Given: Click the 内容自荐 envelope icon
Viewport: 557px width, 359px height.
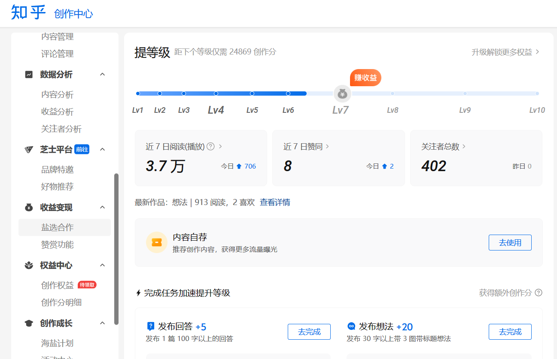Looking at the screenshot, I should (157, 242).
